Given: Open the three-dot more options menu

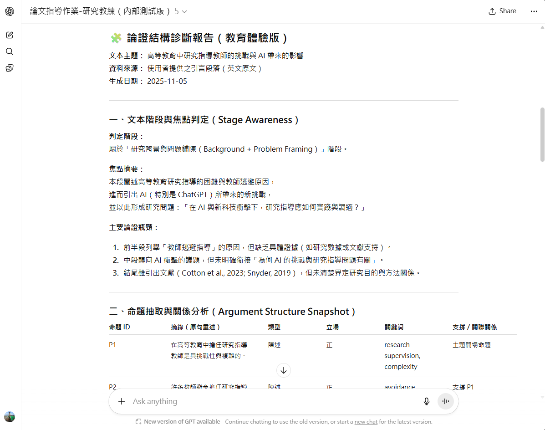Looking at the screenshot, I should [x=534, y=11].
